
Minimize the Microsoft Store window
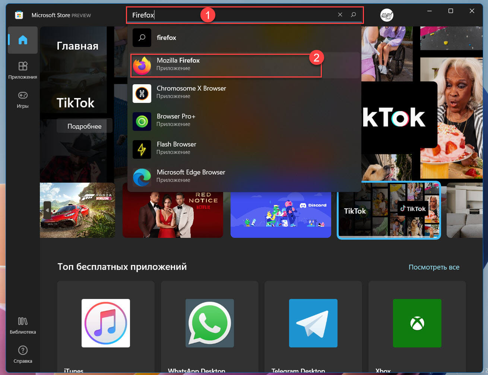[x=430, y=11]
